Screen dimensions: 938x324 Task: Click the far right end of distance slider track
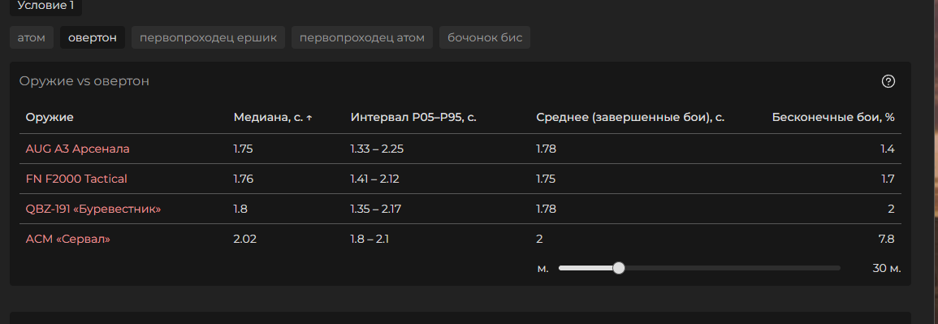click(x=838, y=269)
